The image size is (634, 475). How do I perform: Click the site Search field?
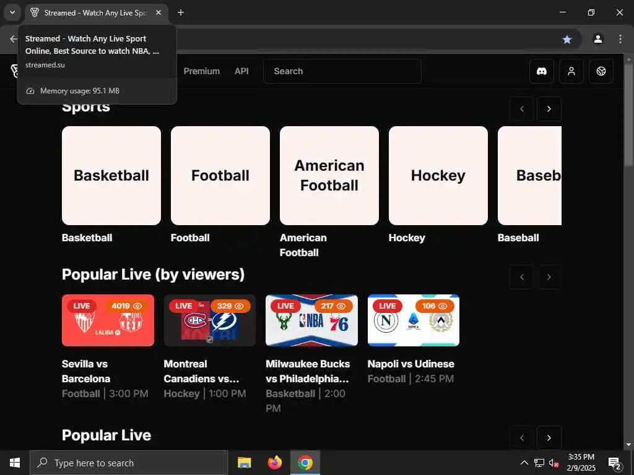coord(342,71)
